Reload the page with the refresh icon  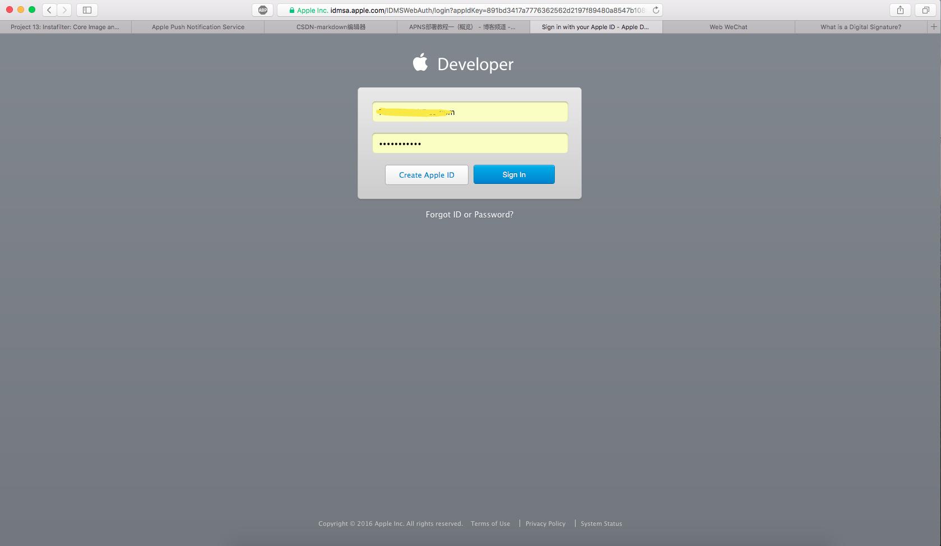coord(656,10)
